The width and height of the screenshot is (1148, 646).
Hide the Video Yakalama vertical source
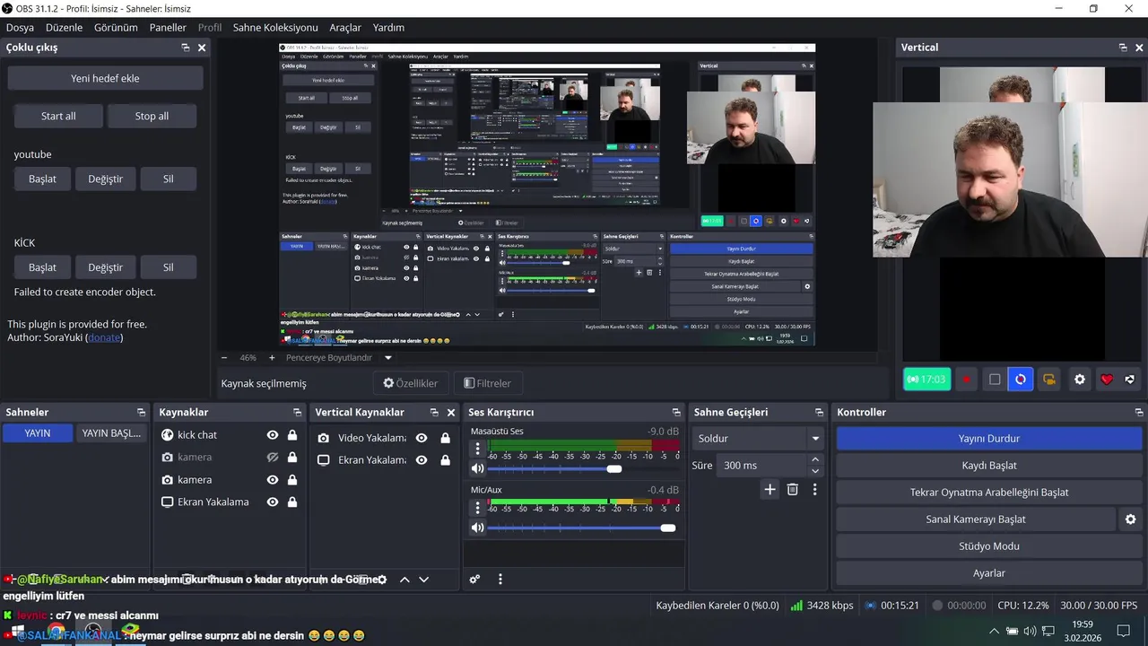[x=422, y=438]
